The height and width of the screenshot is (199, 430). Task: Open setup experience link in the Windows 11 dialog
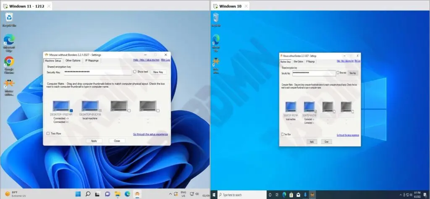(x=151, y=134)
